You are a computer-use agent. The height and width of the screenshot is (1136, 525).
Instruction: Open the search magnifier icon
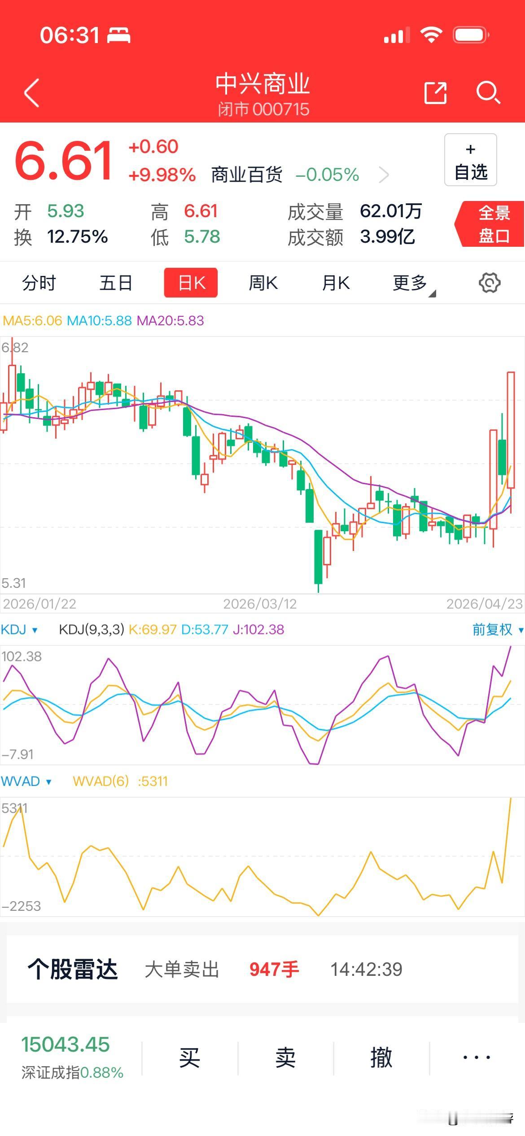[488, 93]
